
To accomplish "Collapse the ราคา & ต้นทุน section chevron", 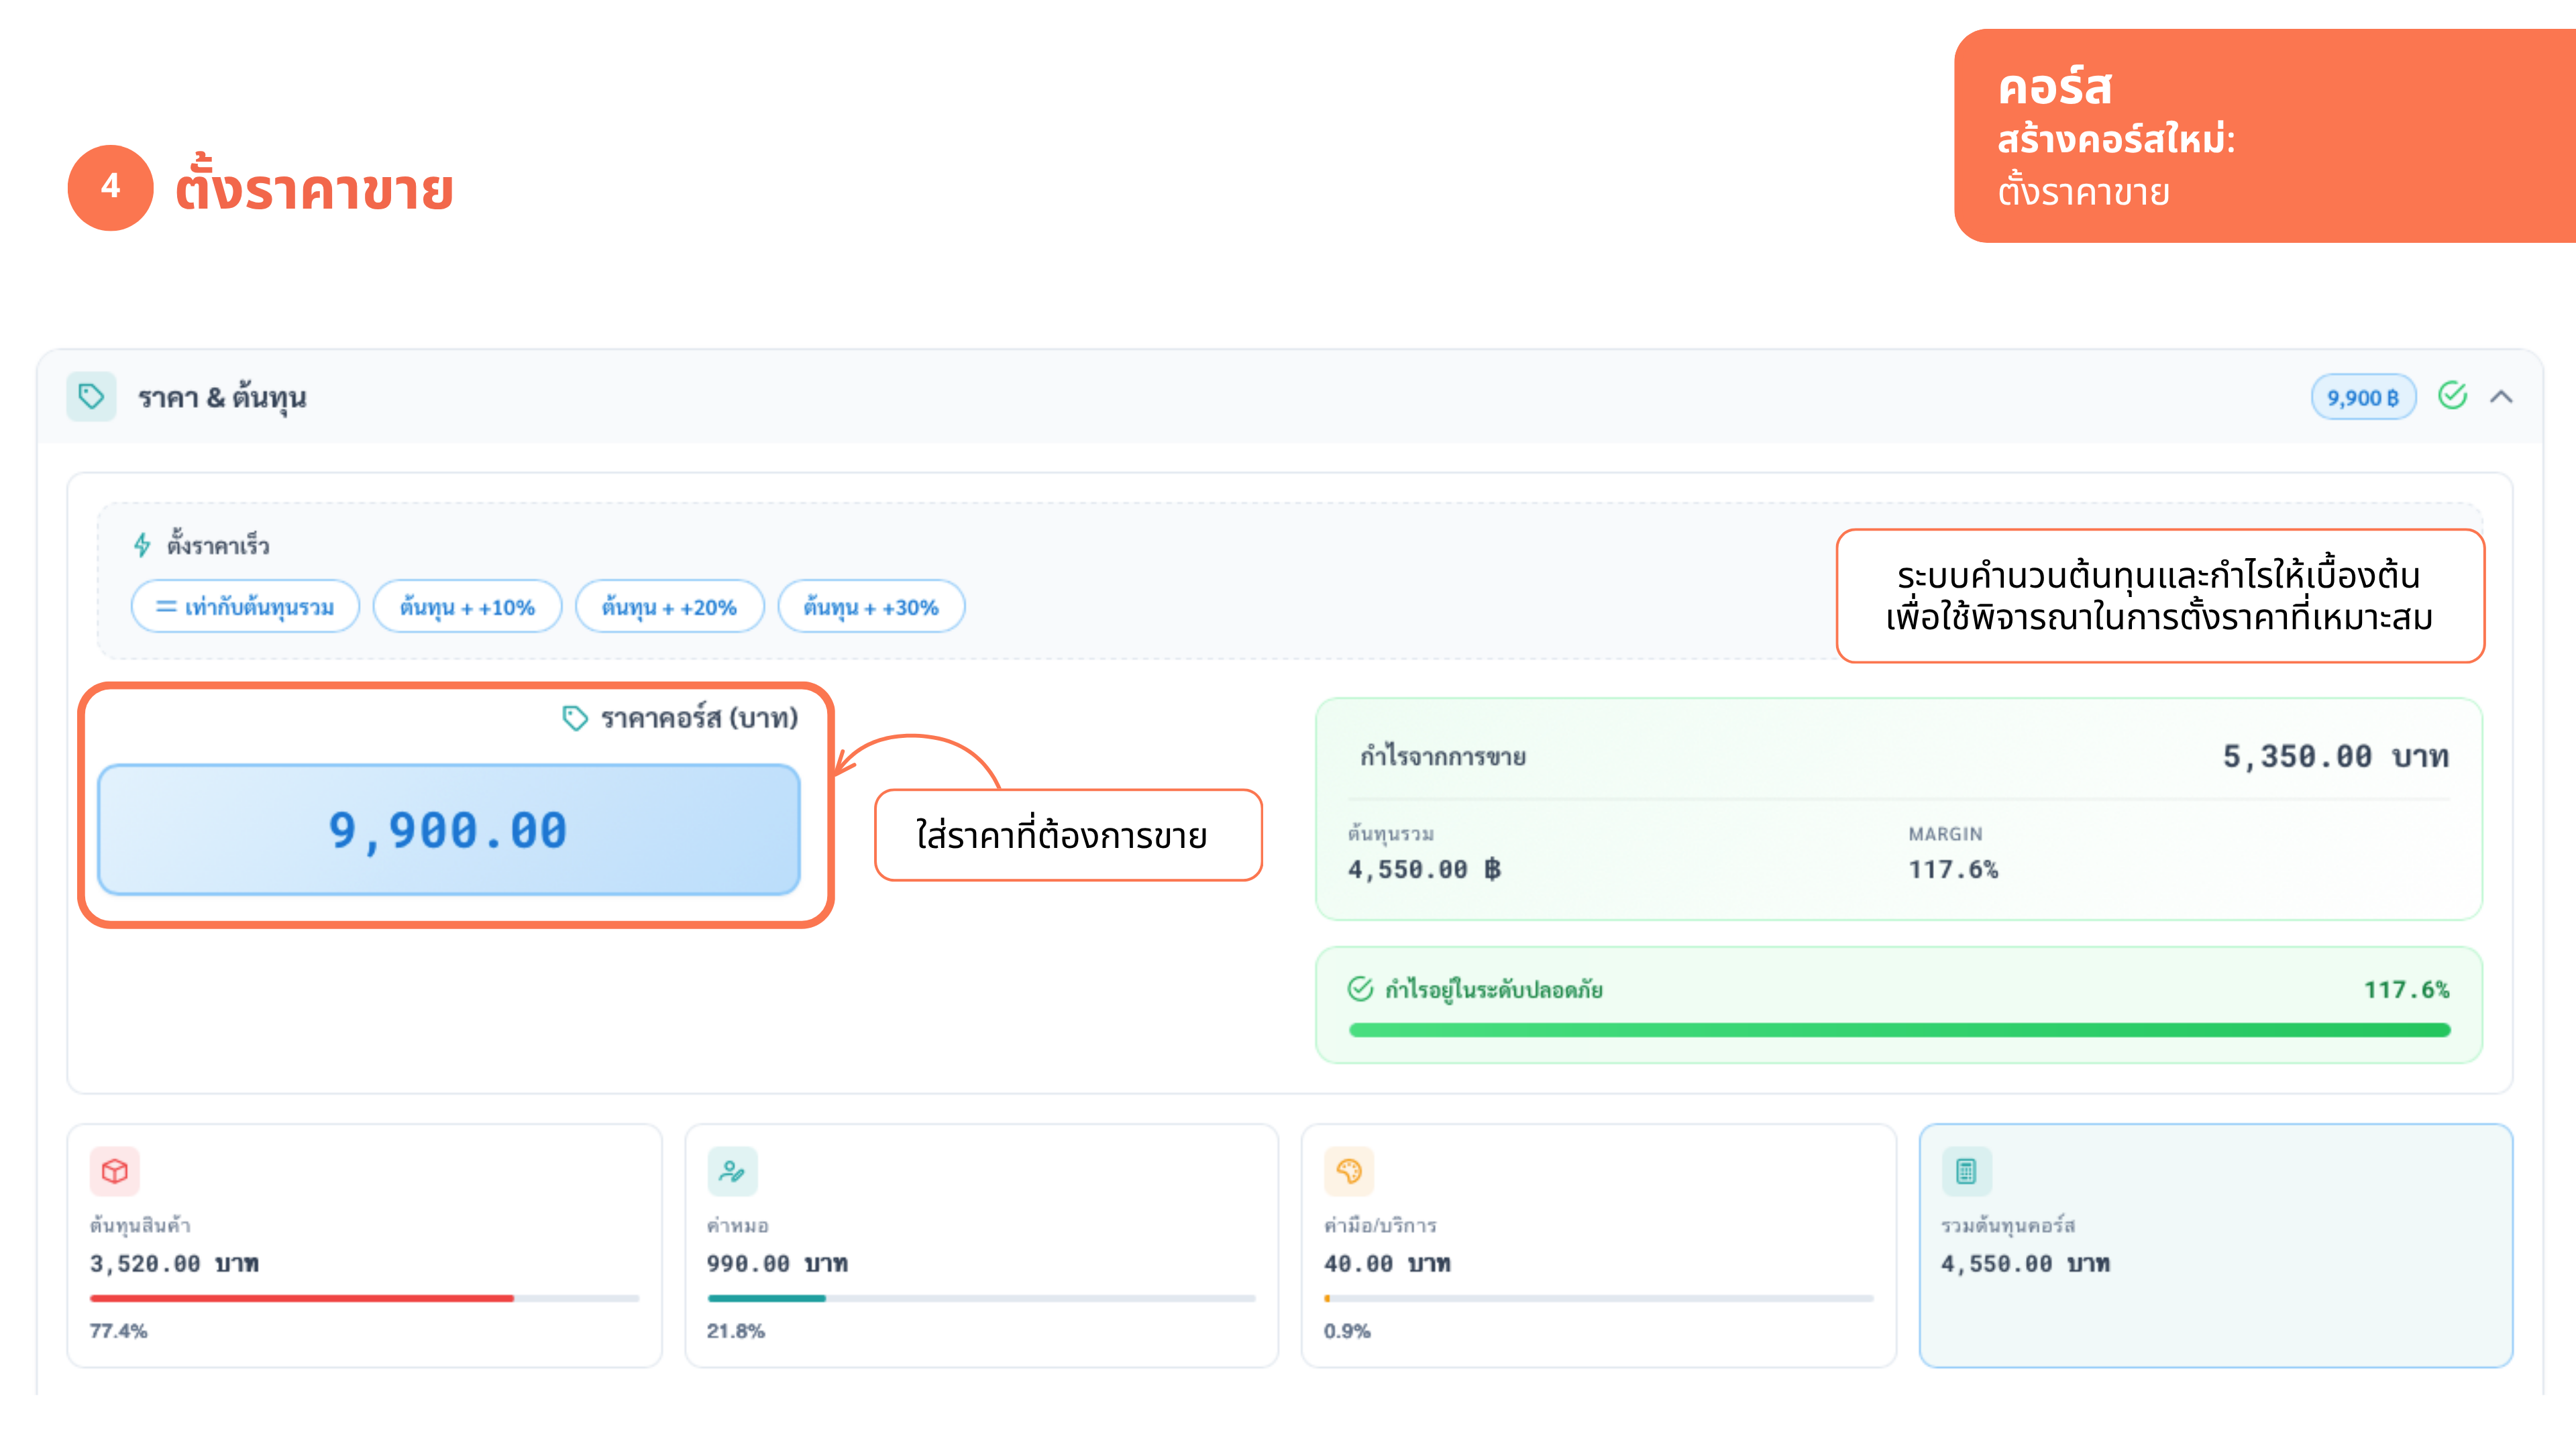I will click(2501, 397).
